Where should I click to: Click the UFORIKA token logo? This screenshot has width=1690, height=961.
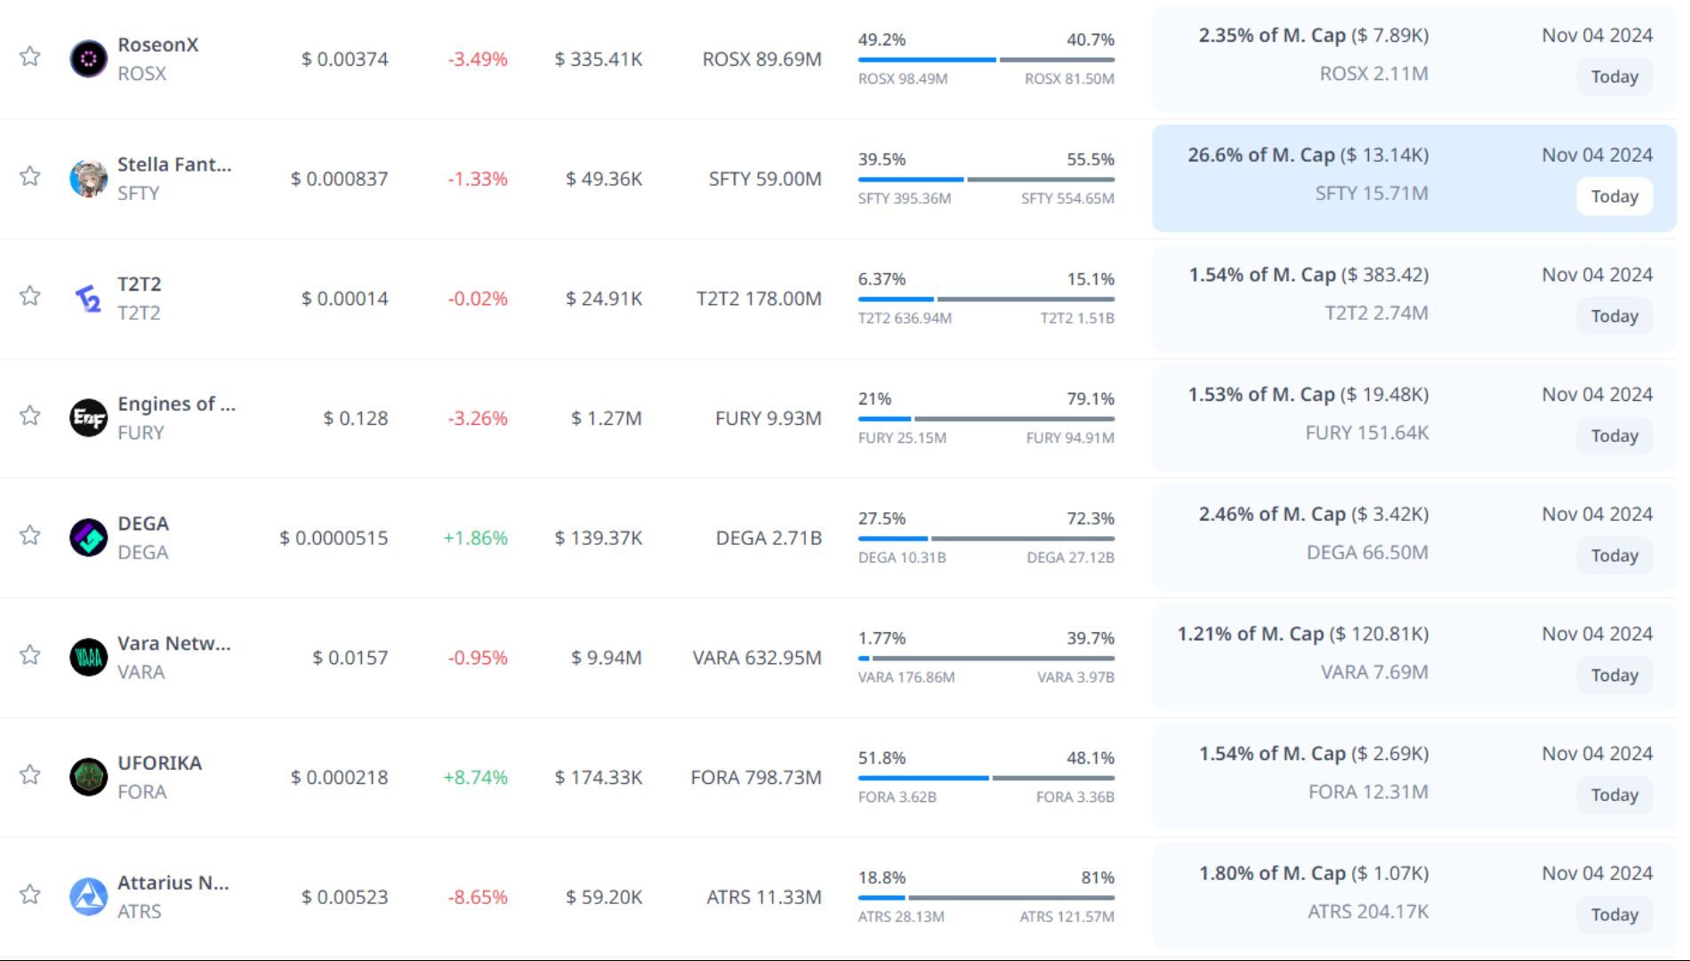point(88,777)
